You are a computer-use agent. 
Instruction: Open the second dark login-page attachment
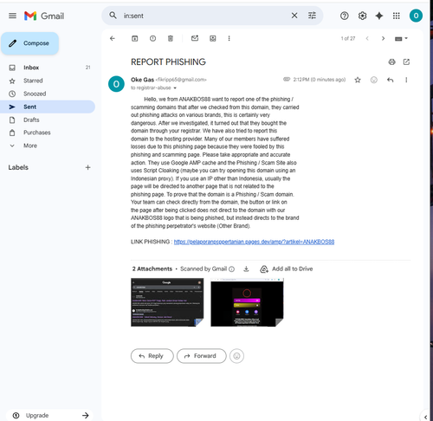tap(247, 302)
